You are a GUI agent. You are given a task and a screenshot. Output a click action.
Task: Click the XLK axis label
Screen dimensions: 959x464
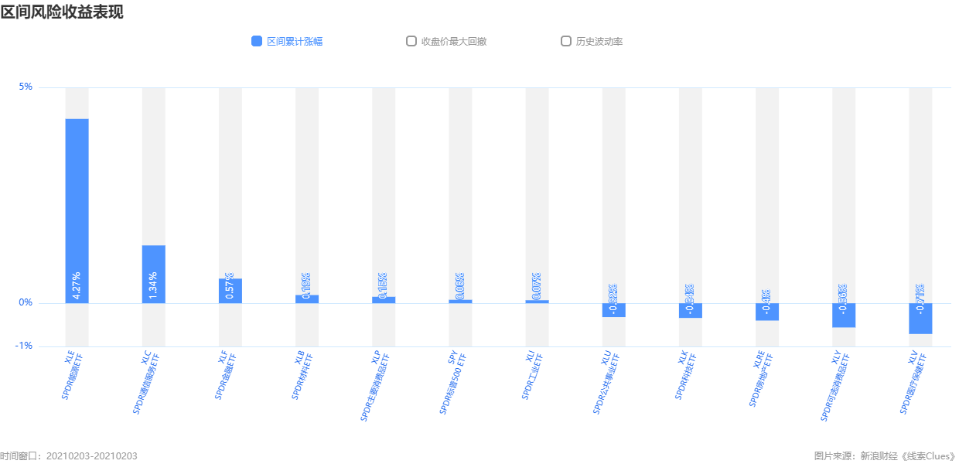pyautogui.click(x=687, y=375)
